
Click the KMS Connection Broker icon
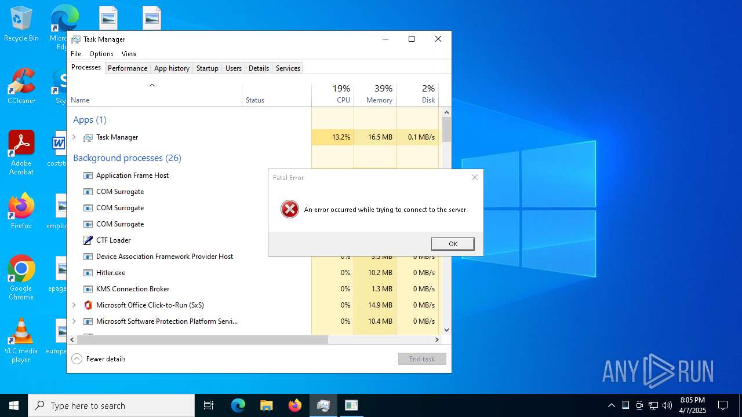88,289
